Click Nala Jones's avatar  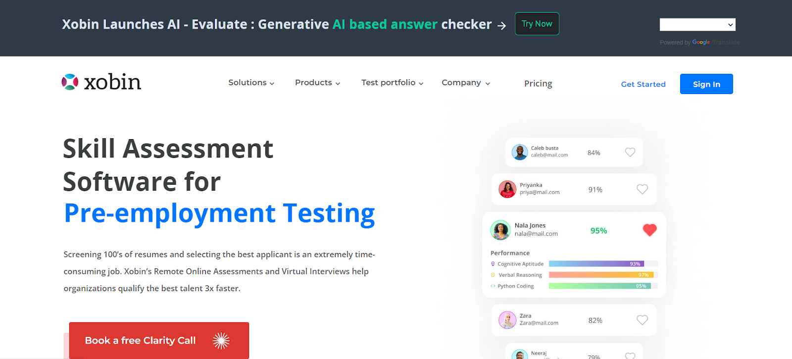click(x=500, y=230)
